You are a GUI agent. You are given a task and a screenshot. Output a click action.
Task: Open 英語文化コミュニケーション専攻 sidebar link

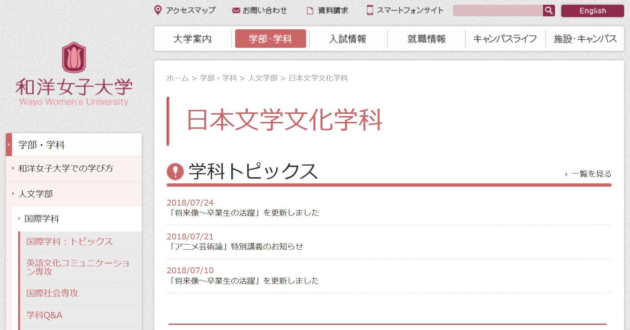78,267
